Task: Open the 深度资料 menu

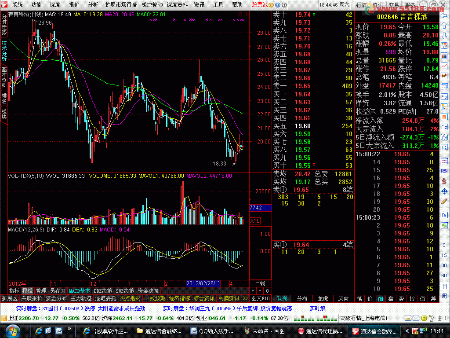Action: [177, 4]
